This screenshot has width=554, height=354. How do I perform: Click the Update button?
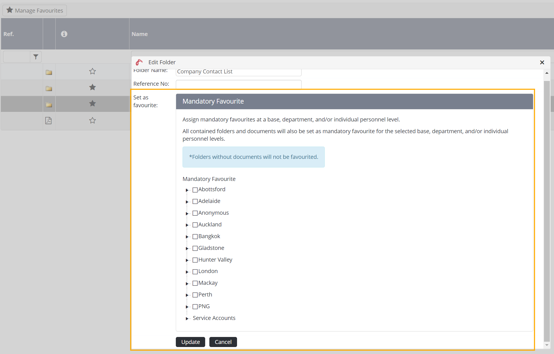190,342
